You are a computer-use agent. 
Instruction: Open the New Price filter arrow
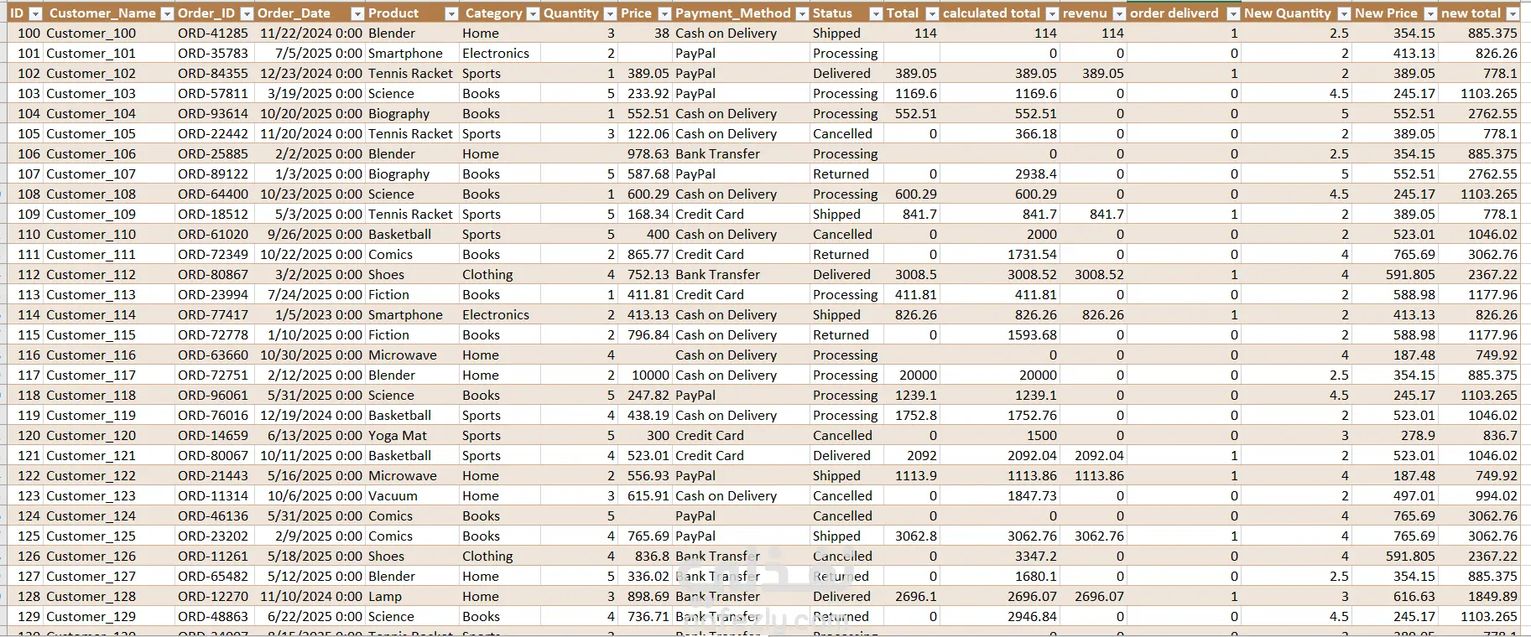point(1430,13)
